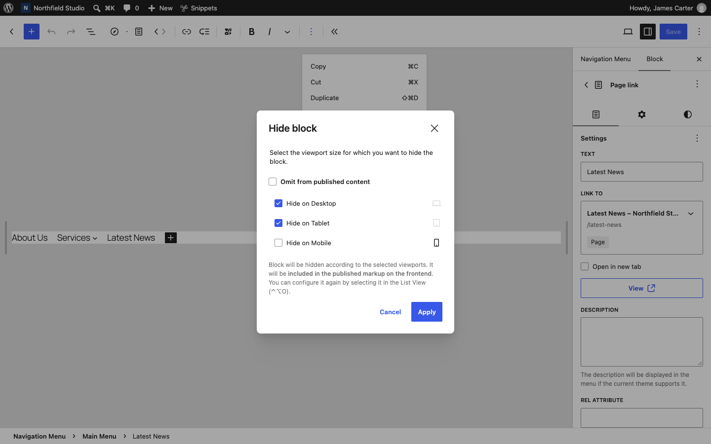Click the link chain icon
This screenshot has height=444, width=711.
point(187,32)
